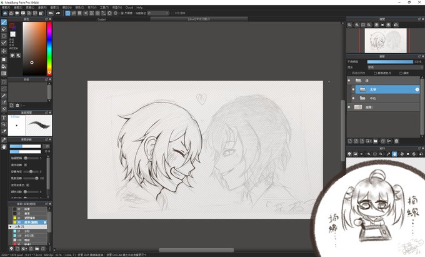Open the palette panel options menu

coord(24,105)
